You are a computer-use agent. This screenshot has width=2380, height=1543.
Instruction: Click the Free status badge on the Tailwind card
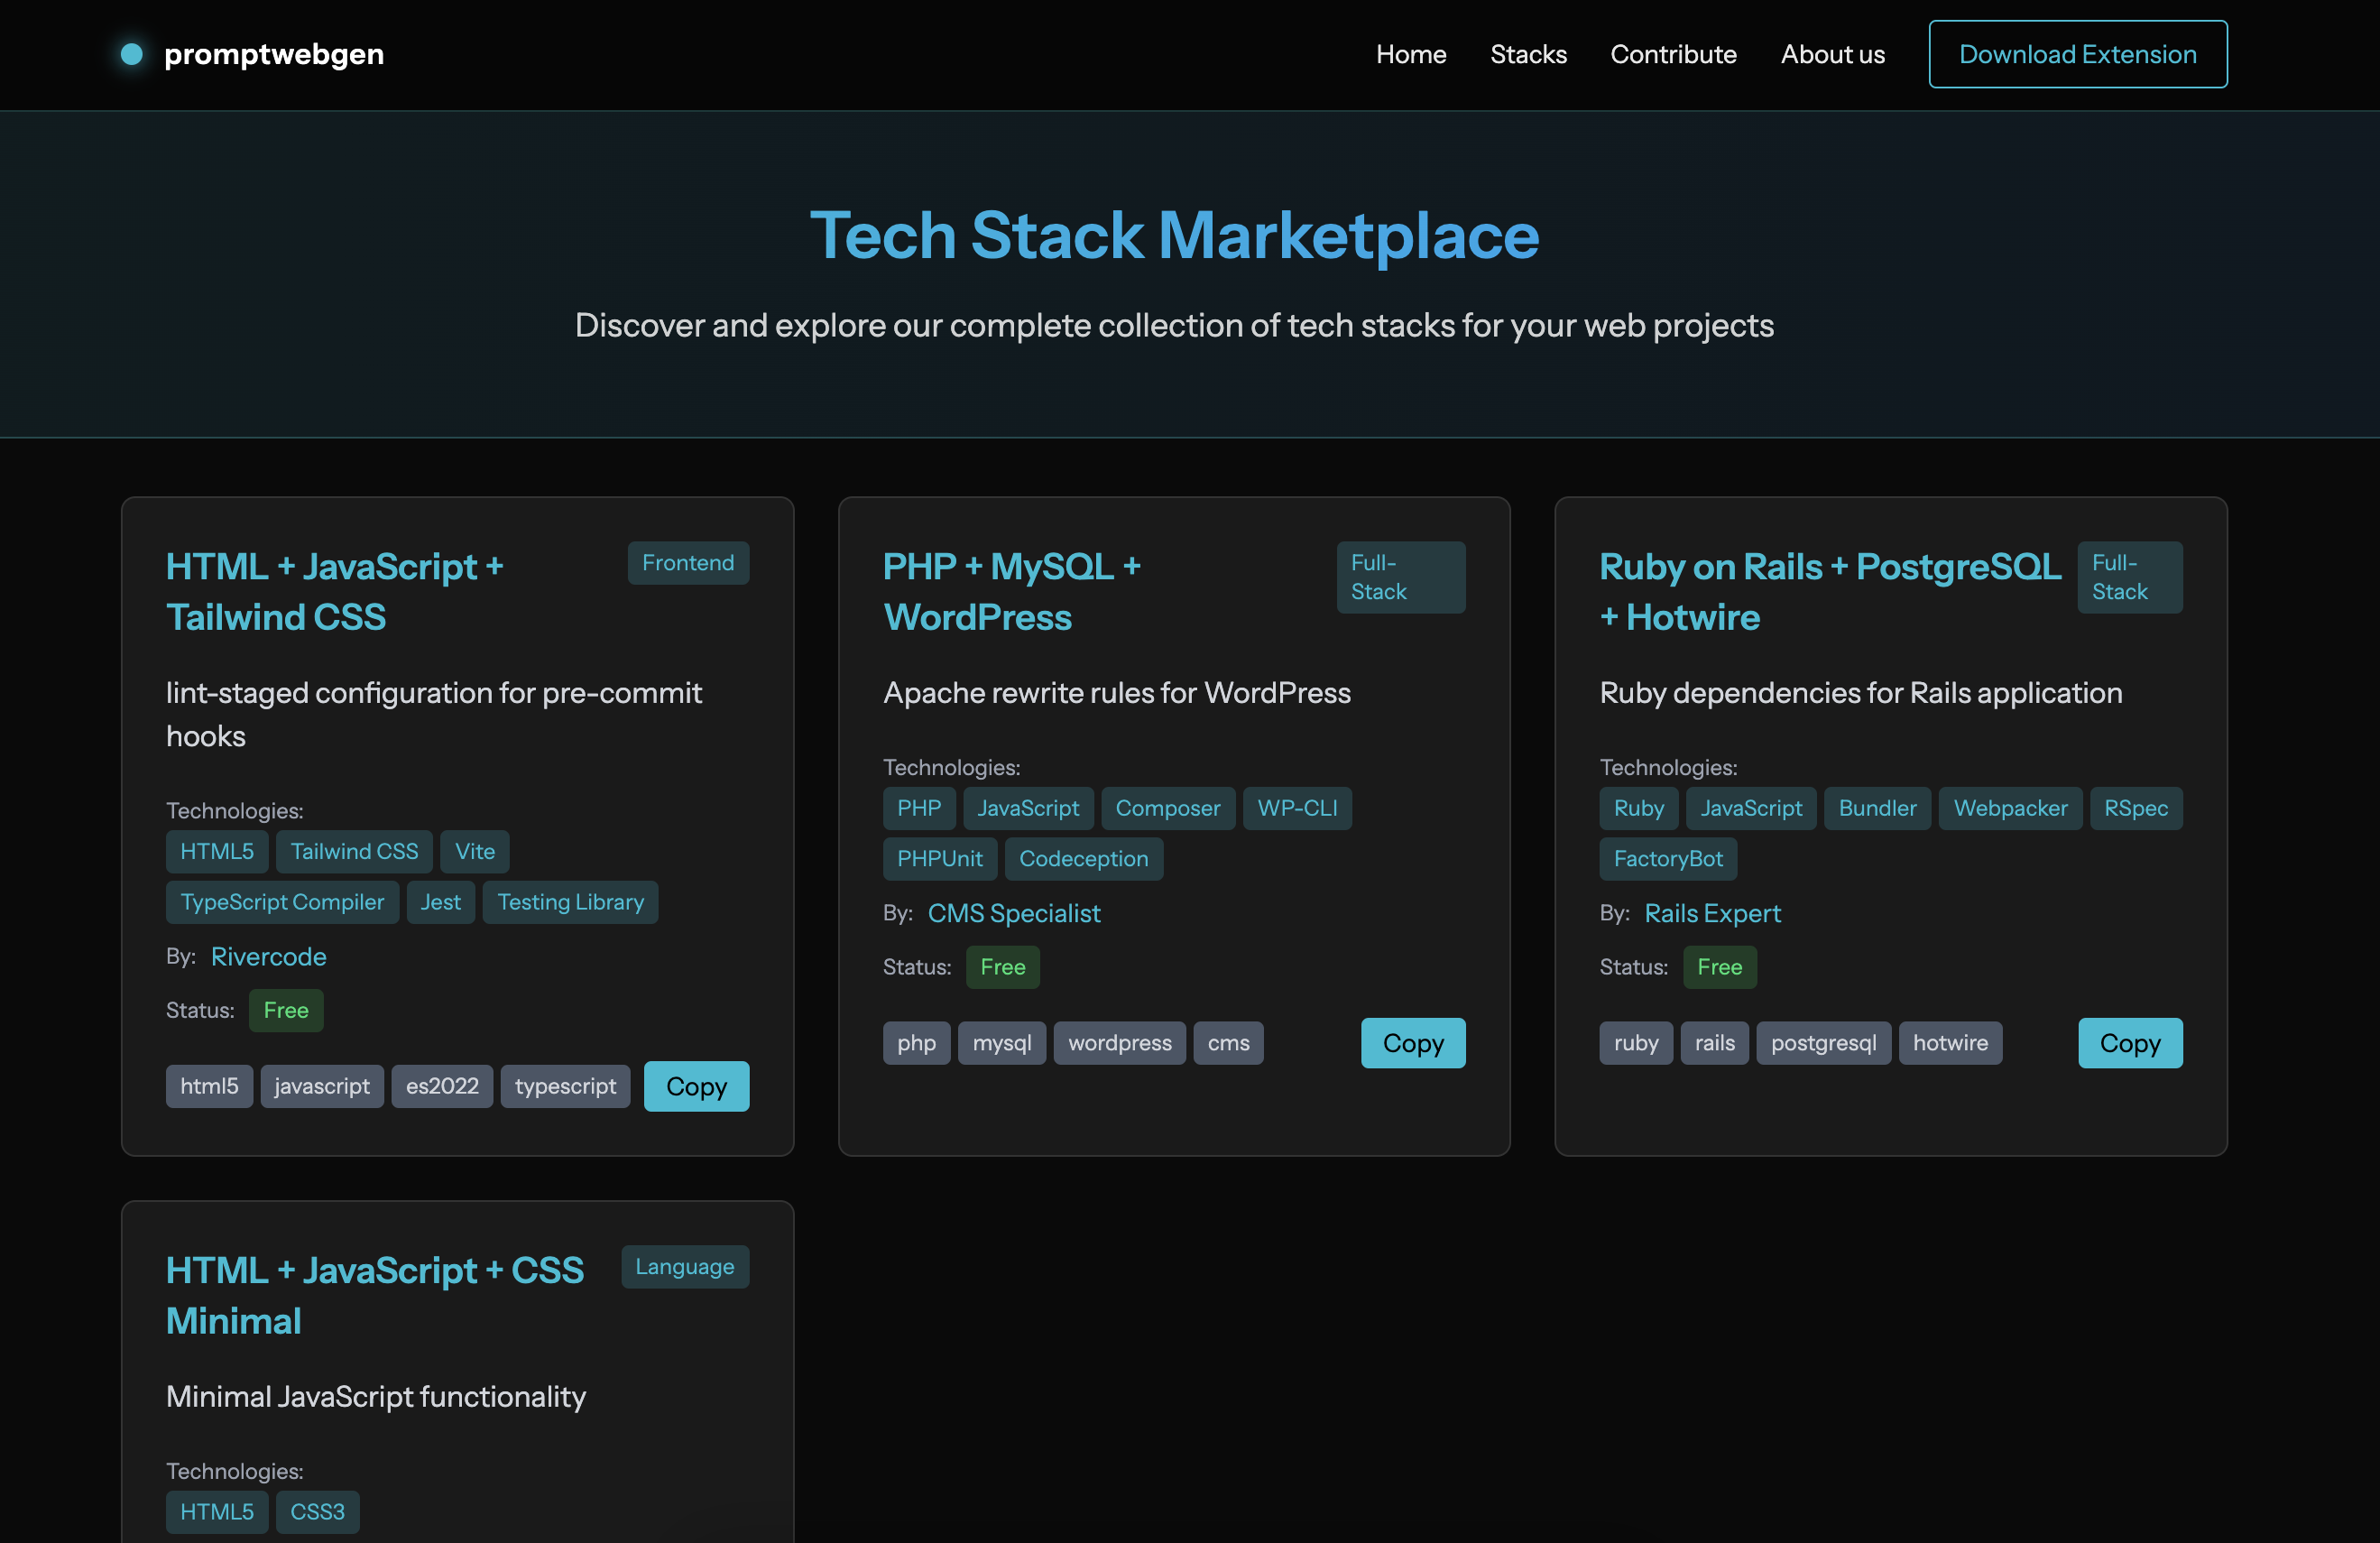pos(285,1010)
